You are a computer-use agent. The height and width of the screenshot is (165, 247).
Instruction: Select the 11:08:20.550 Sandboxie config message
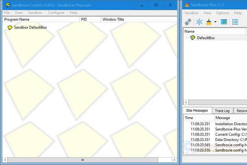(x=215, y=150)
